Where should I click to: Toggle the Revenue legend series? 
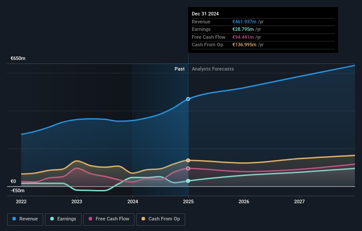25,219
